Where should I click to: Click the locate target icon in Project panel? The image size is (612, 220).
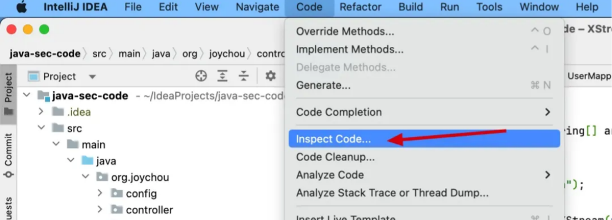[201, 76]
